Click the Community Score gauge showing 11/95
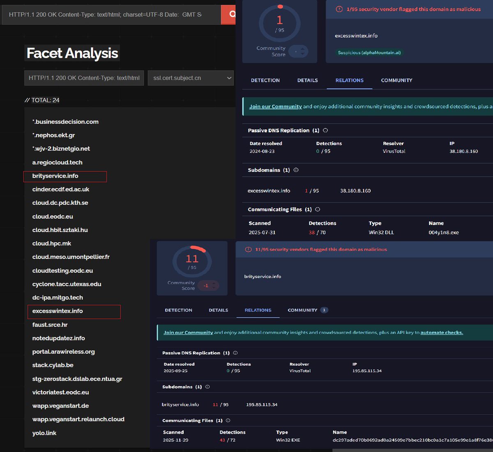This screenshot has height=452, width=493. tap(192, 261)
